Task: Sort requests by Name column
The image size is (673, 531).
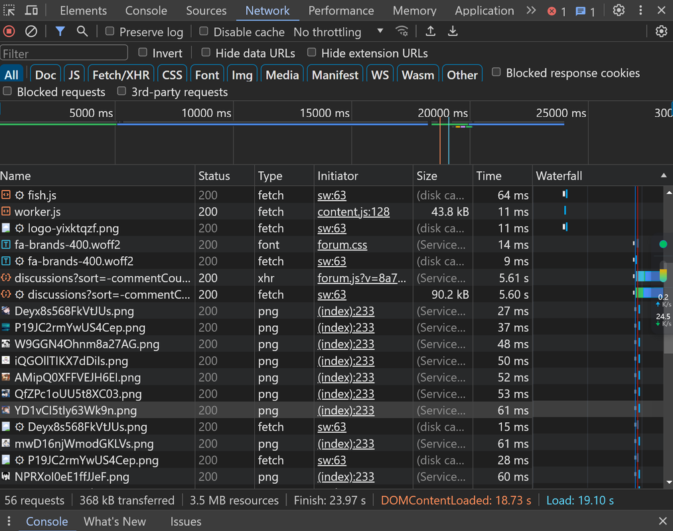Action: (97, 176)
